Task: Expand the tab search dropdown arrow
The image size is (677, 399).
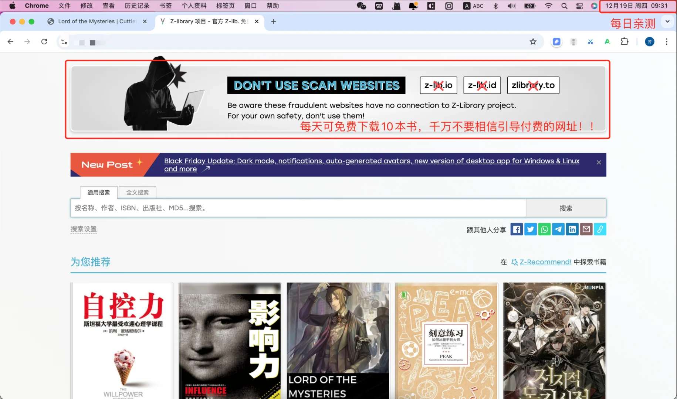Action: pos(667,21)
